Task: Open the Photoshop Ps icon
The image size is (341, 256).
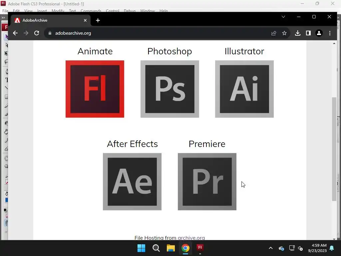Action: (170, 89)
